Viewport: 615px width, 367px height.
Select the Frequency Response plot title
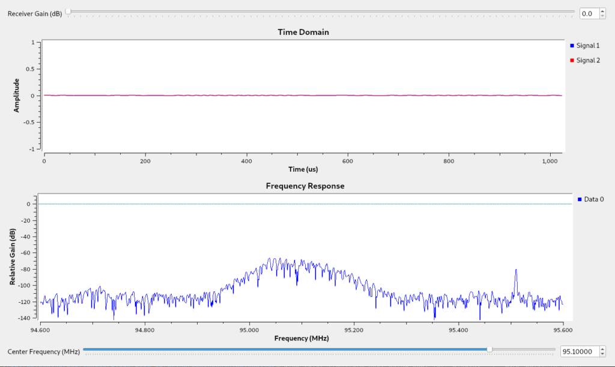[305, 186]
